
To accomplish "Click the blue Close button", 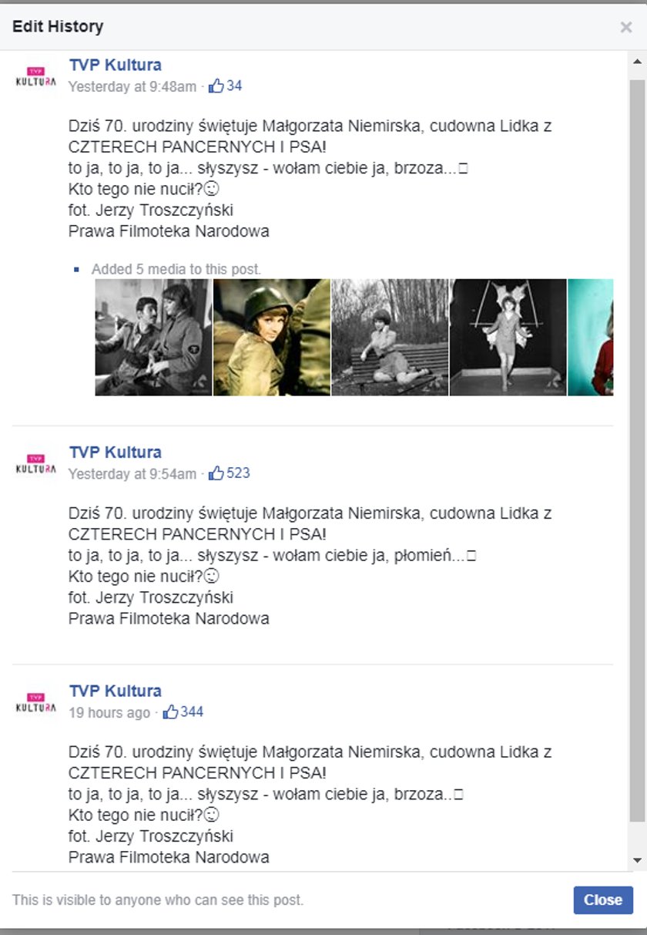I will [603, 900].
